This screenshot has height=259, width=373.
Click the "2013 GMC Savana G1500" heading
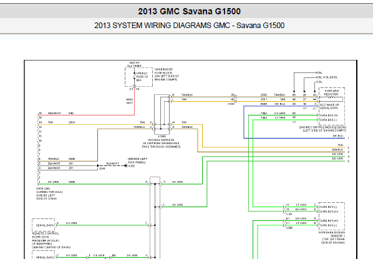[189, 11]
